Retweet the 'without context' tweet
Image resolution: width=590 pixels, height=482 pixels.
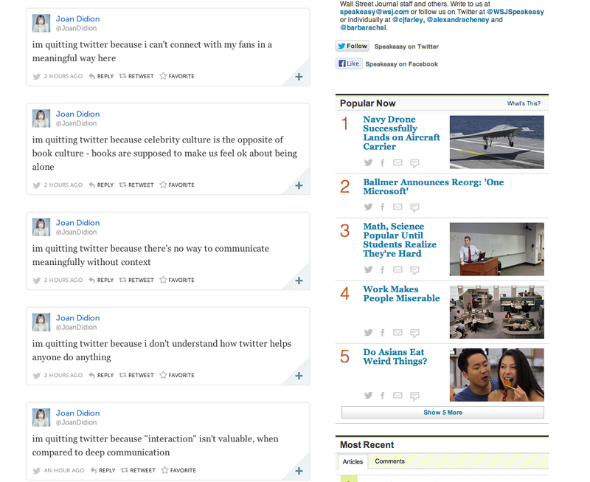pos(136,280)
